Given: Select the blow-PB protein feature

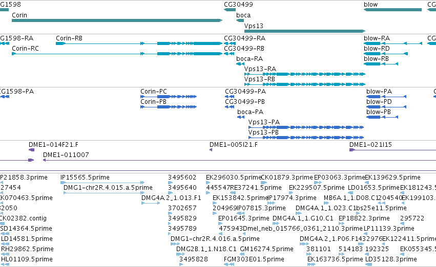Looking at the screenshot, I should (382, 117).
